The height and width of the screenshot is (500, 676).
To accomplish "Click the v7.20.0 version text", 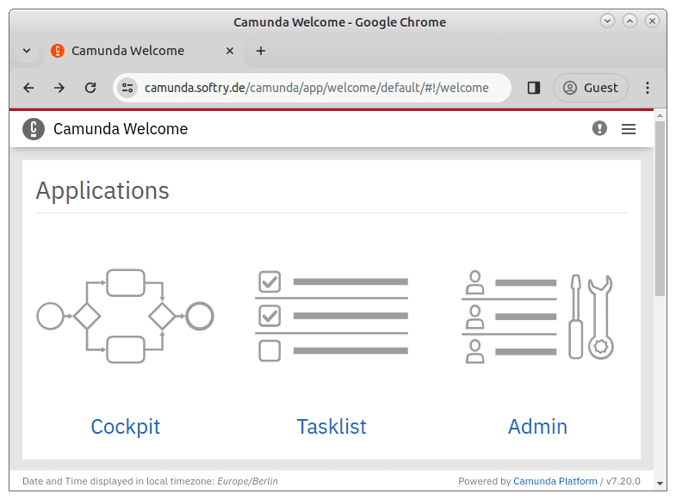I will (x=623, y=481).
